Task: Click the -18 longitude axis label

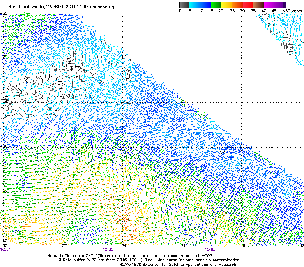Action: point(242,246)
